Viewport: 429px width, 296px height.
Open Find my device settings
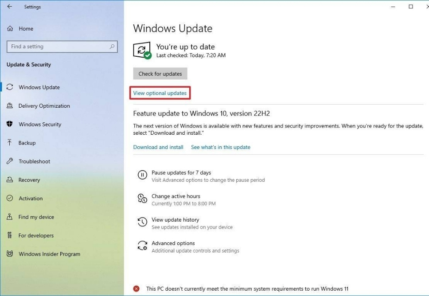(36, 217)
